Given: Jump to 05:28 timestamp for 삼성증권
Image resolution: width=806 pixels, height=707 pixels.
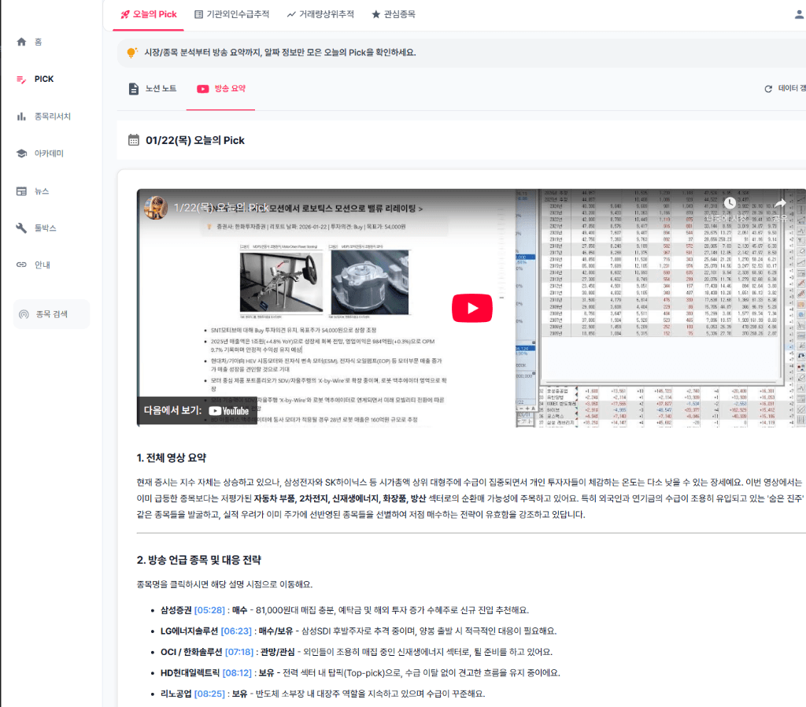Looking at the screenshot, I should (x=209, y=610).
